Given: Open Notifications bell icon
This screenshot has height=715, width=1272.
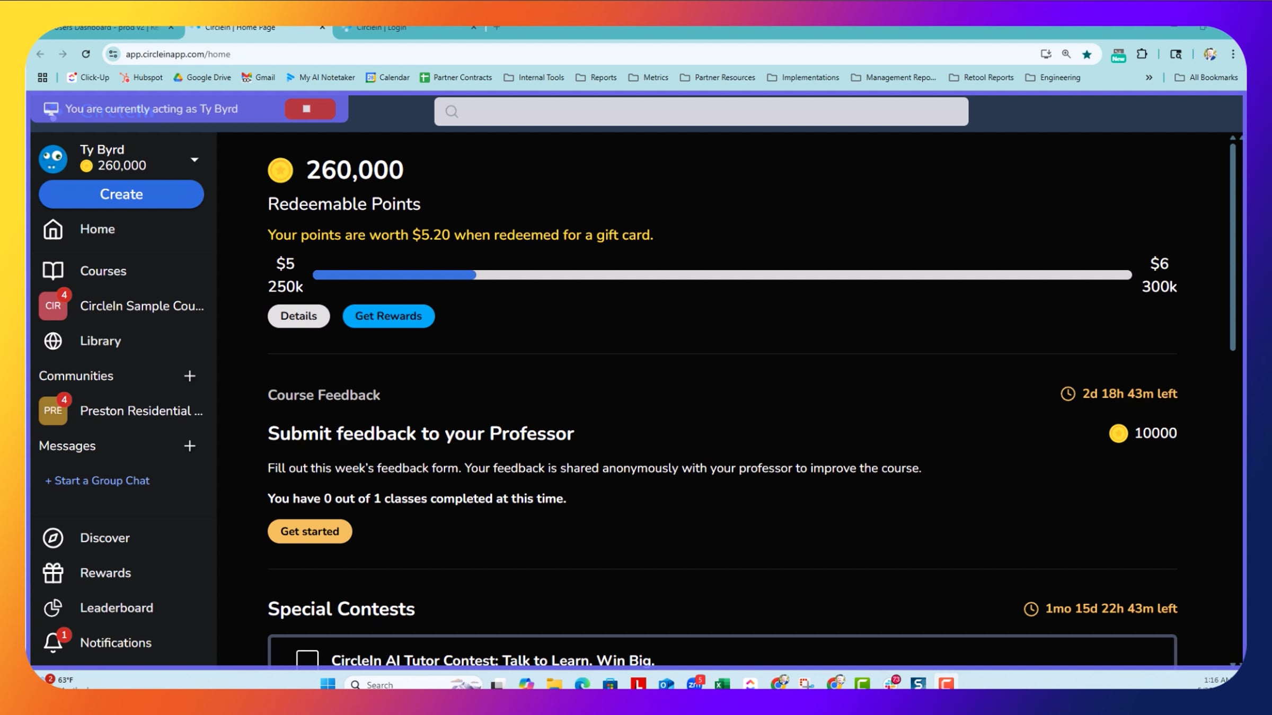Looking at the screenshot, I should tap(53, 642).
